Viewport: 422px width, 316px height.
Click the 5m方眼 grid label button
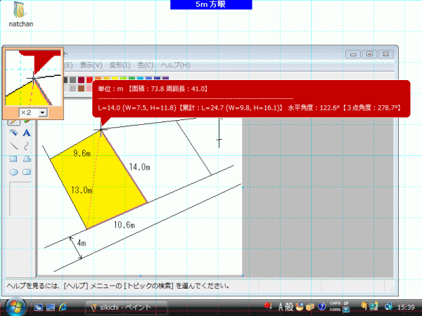pos(211,4)
